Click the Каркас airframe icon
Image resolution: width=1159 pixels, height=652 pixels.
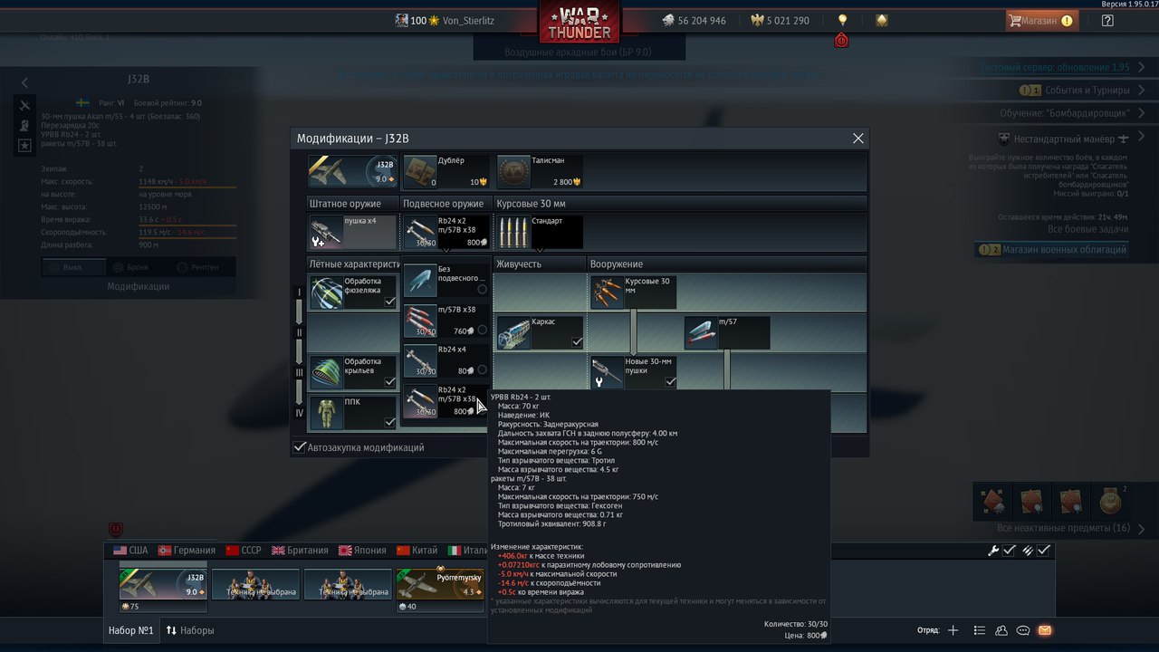(x=513, y=332)
